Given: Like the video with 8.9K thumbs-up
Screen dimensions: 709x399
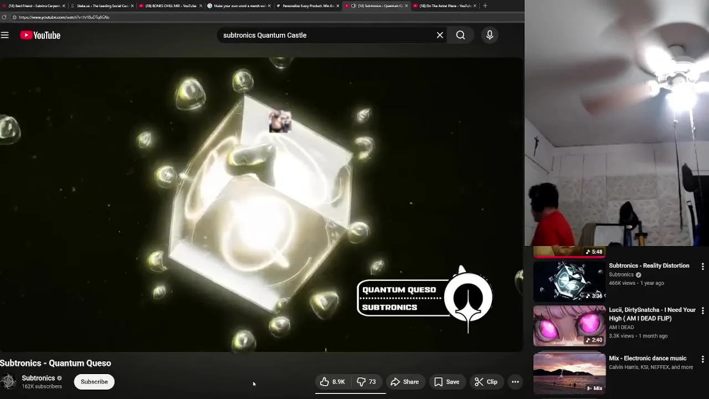Looking at the screenshot, I should click(x=332, y=382).
